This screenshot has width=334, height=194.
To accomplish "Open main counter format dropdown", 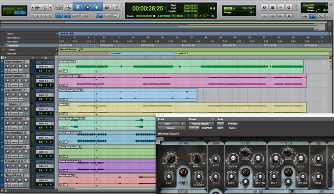I will coord(166,8).
